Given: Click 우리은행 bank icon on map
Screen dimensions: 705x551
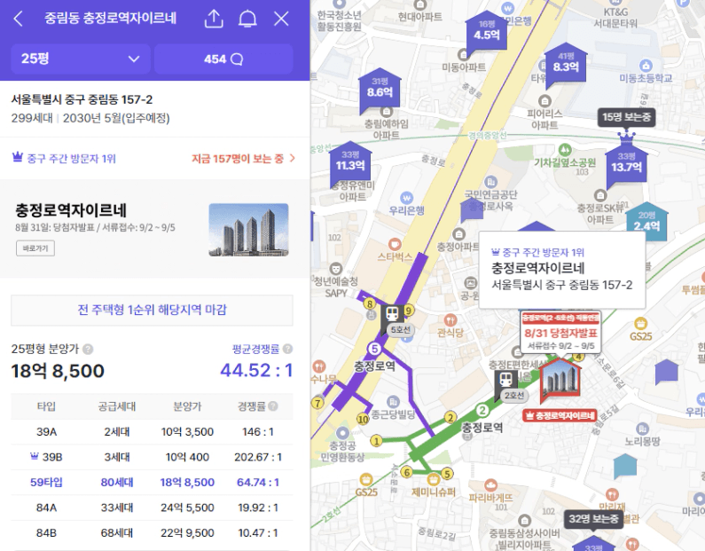Looking at the screenshot, I should coord(406,198).
